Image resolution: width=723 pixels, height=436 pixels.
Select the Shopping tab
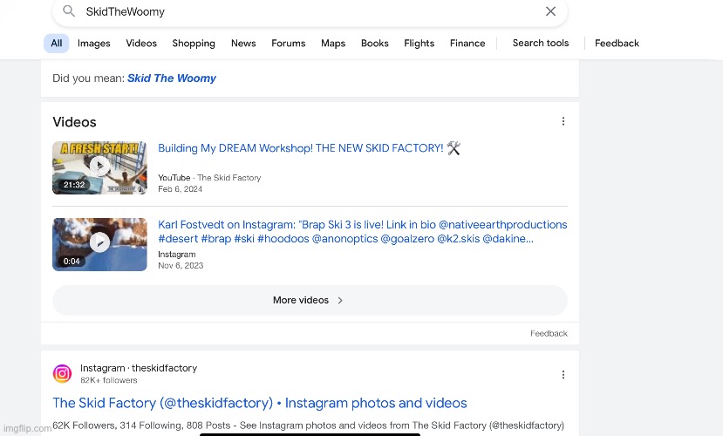[194, 43]
